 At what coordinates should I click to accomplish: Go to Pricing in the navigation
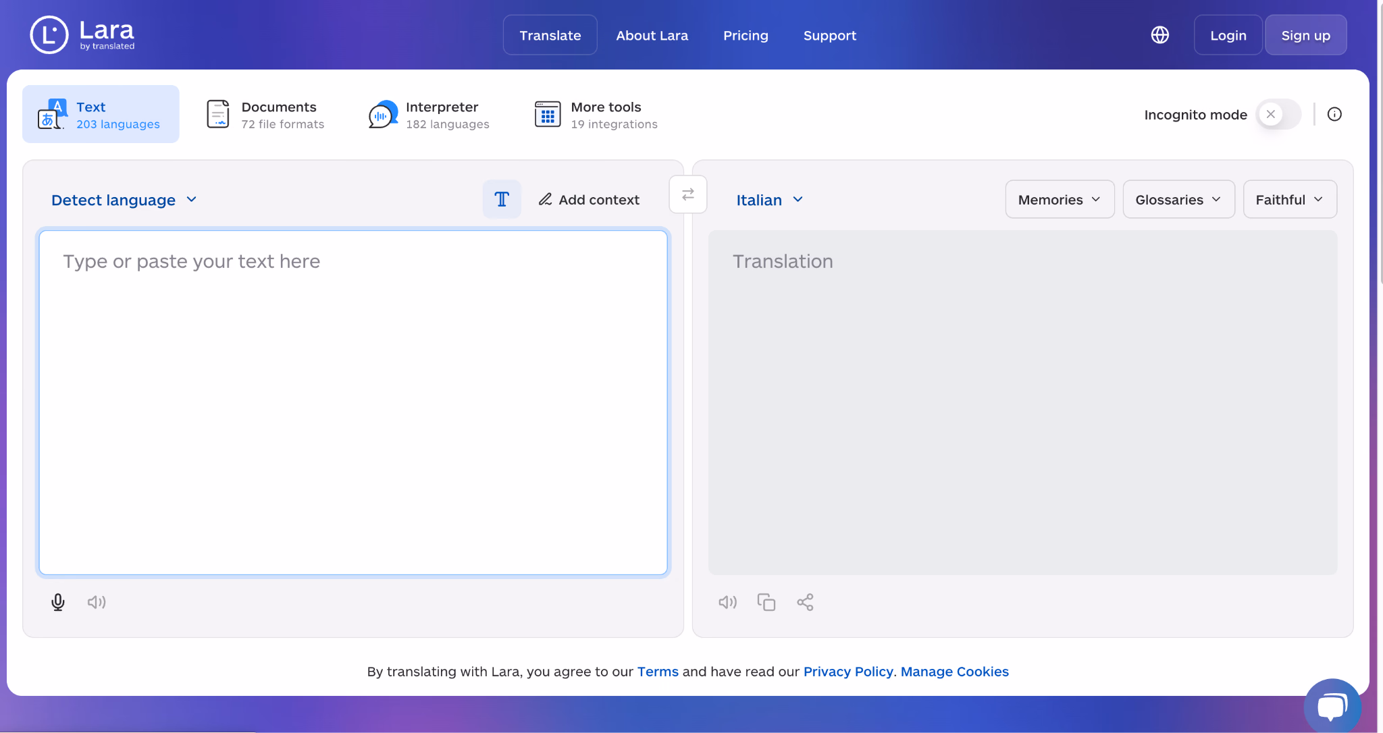tap(746, 35)
